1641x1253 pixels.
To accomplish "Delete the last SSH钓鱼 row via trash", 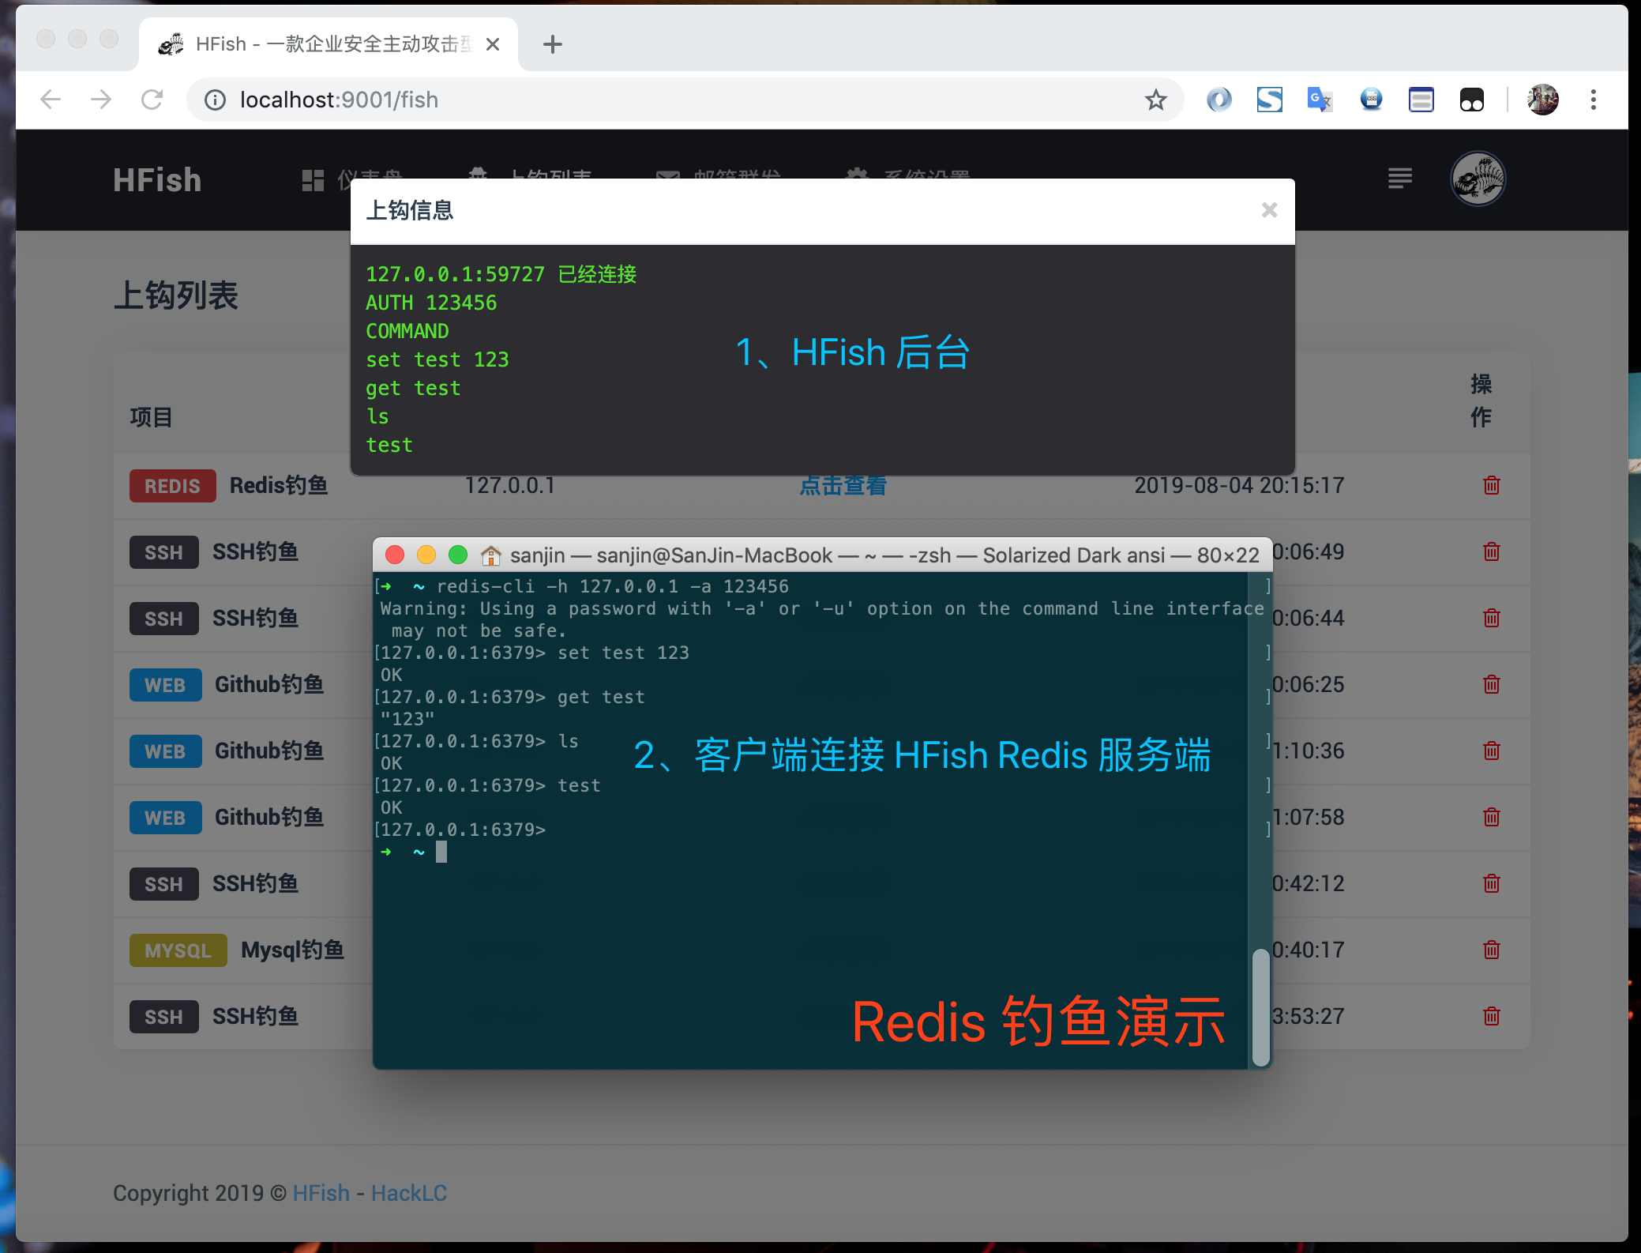I will (x=1491, y=1016).
